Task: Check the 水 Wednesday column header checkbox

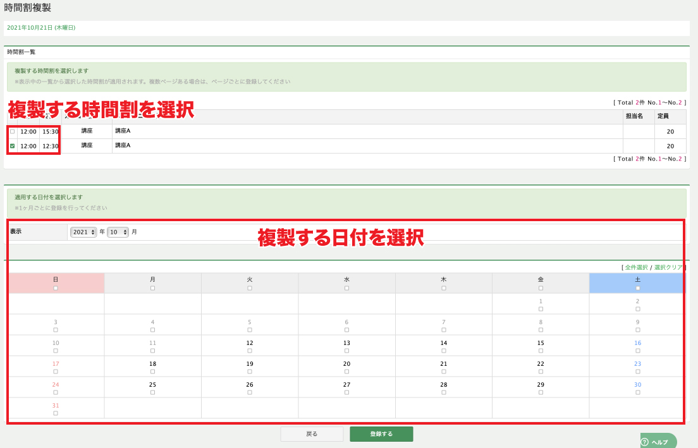Action: 346,288
